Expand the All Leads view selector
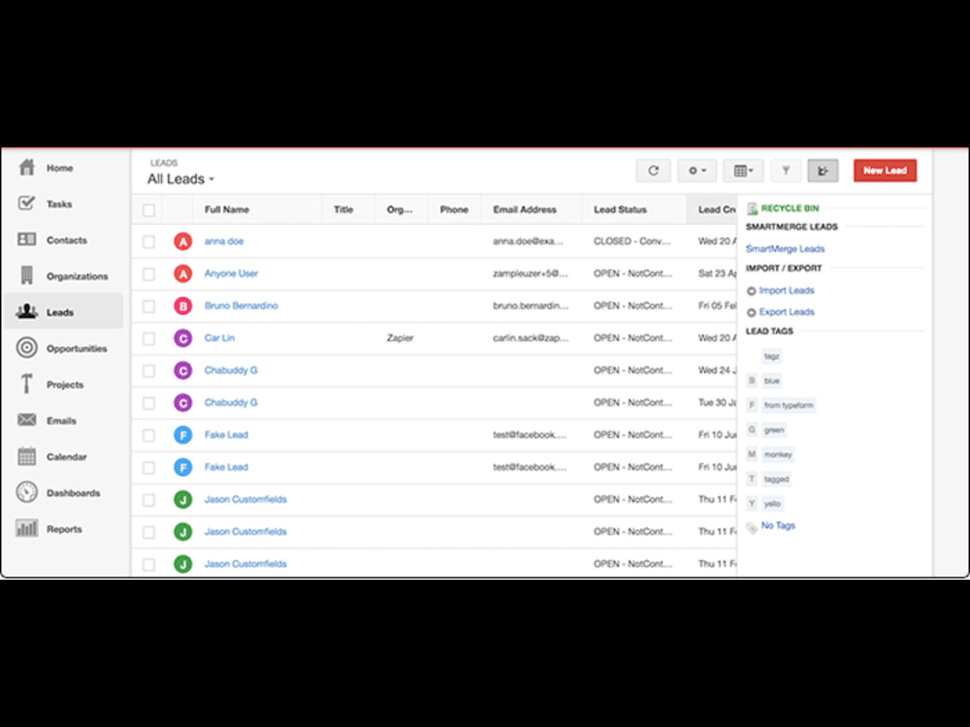This screenshot has width=970, height=727. (178, 178)
